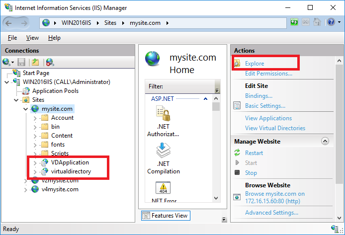Click the green Refresh Page icon

(x=294, y=22)
